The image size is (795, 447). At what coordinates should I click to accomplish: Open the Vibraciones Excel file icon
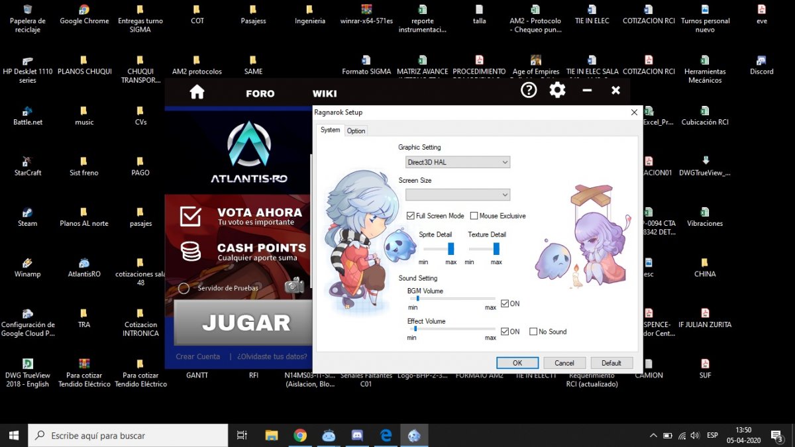(705, 213)
